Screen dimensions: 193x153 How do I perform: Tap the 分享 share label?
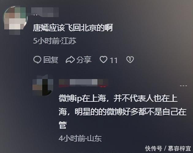click(x=84, y=60)
